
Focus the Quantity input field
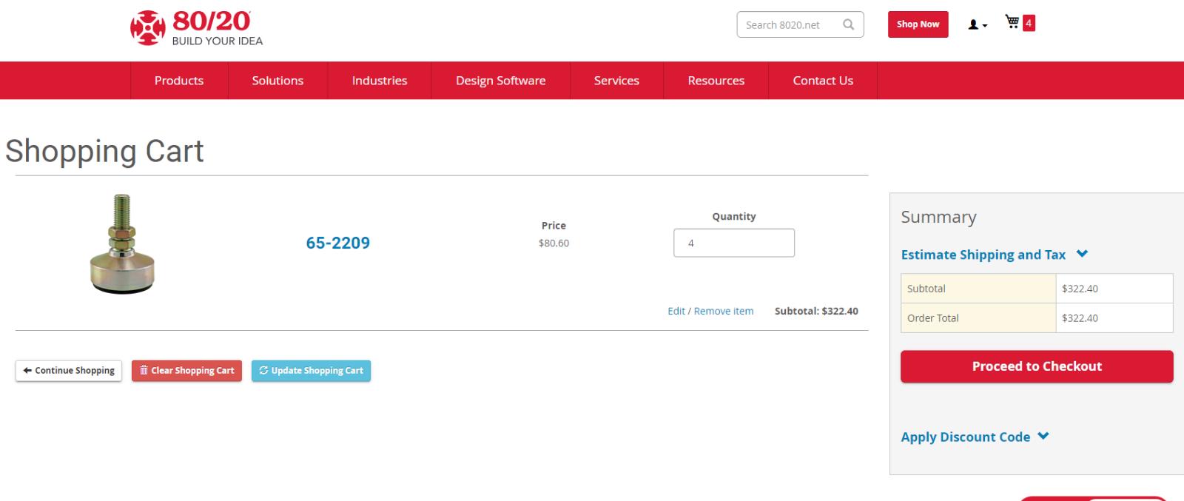coord(734,243)
